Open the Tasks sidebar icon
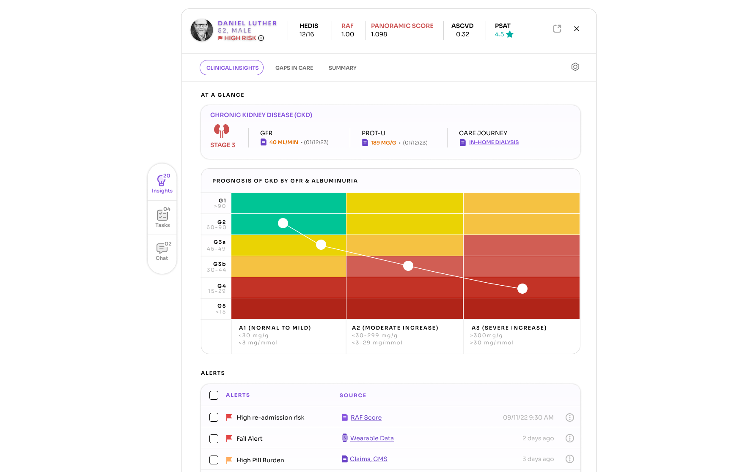This screenshot has height=472, width=731. pos(162,218)
